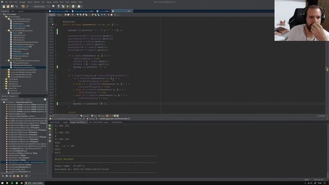Image resolution: width=329 pixels, height=185 pixels.
Task: Collapse the project root node in Projects tree
Action: coord(2,14)
